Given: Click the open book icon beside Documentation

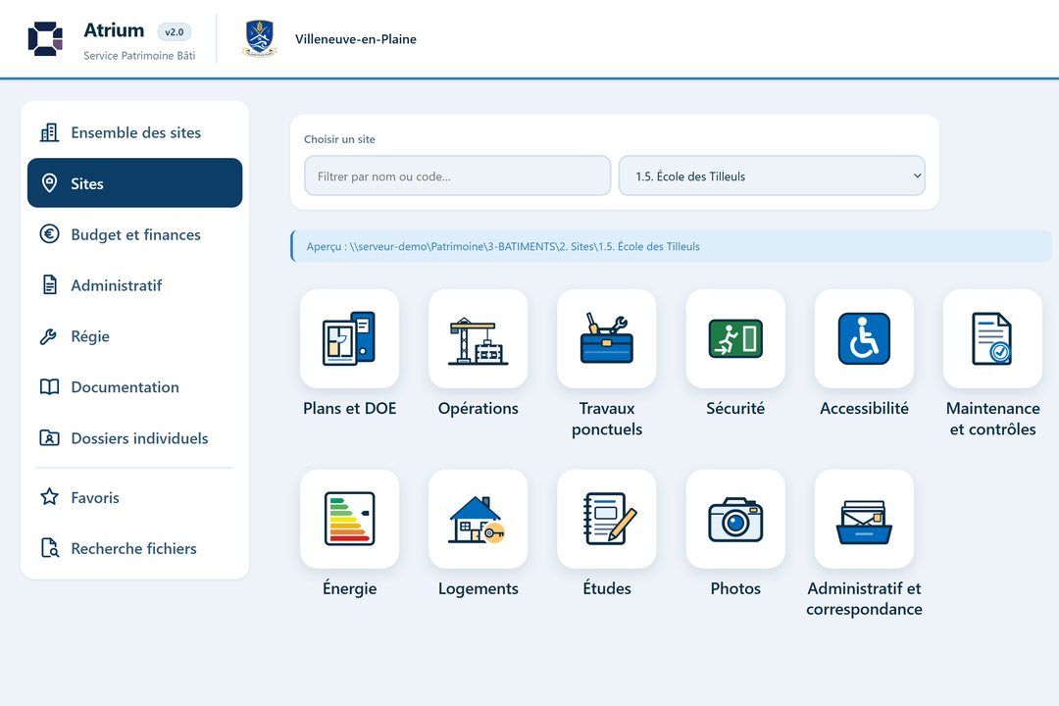Looking at the screenshot, I should click(x=49, y=386).
